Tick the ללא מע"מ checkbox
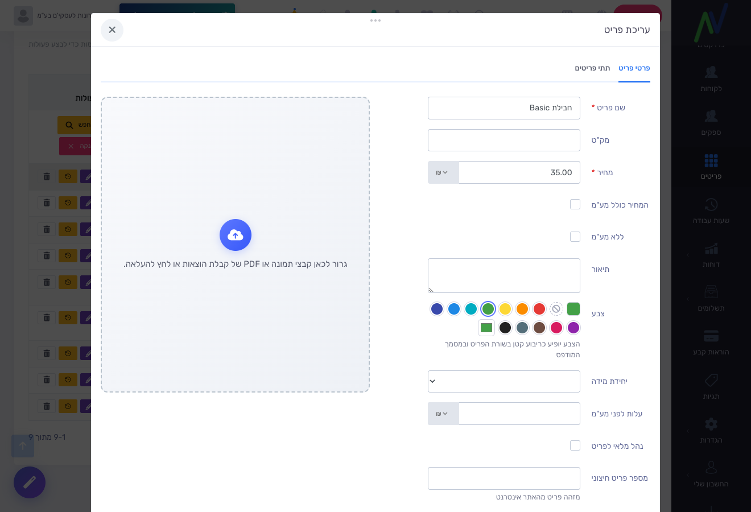 575,237
